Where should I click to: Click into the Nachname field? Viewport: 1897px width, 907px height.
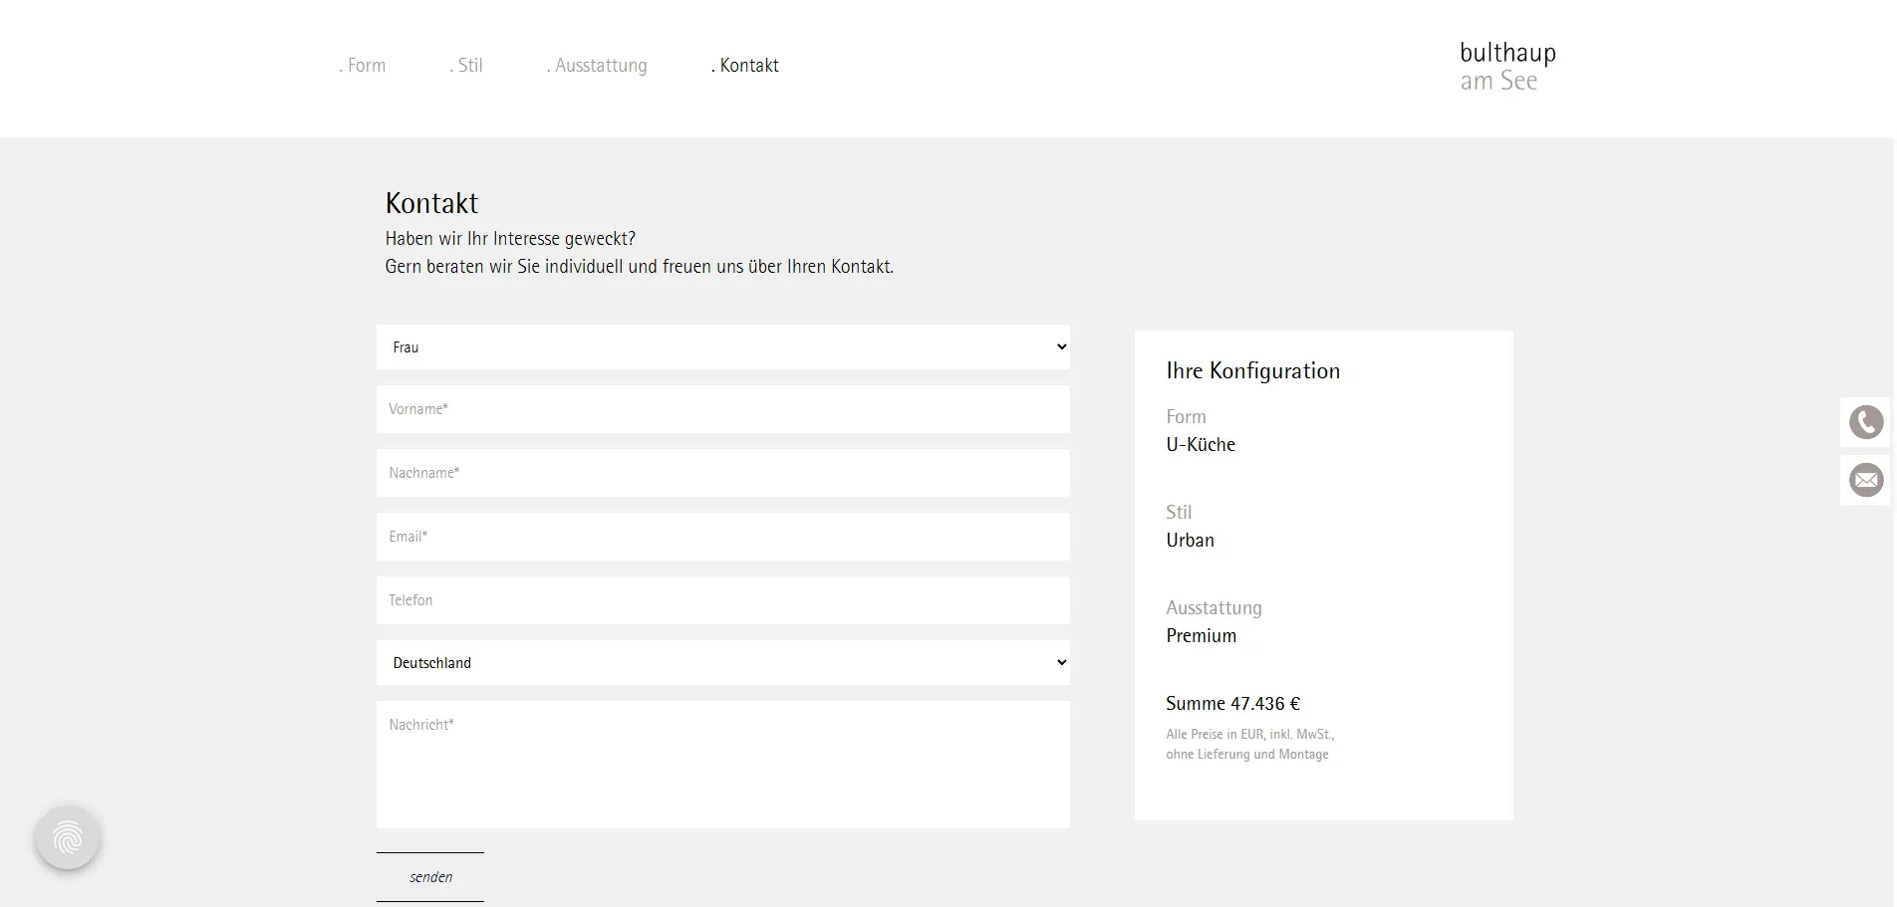pos(722,473)
